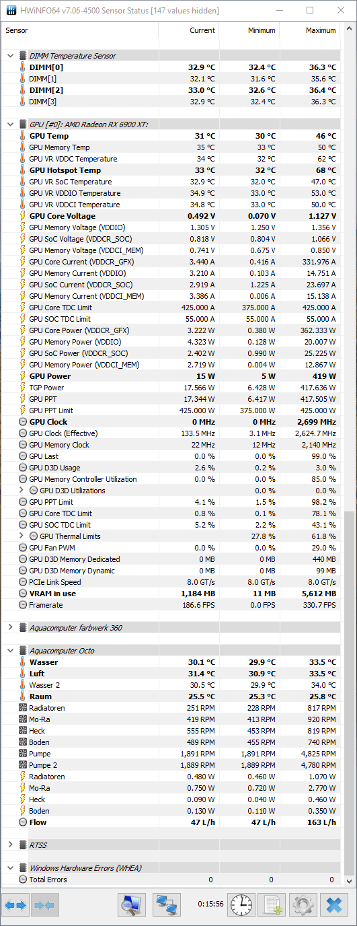Expand GPU Thermal Limits sub-items

tap(22, 536)
